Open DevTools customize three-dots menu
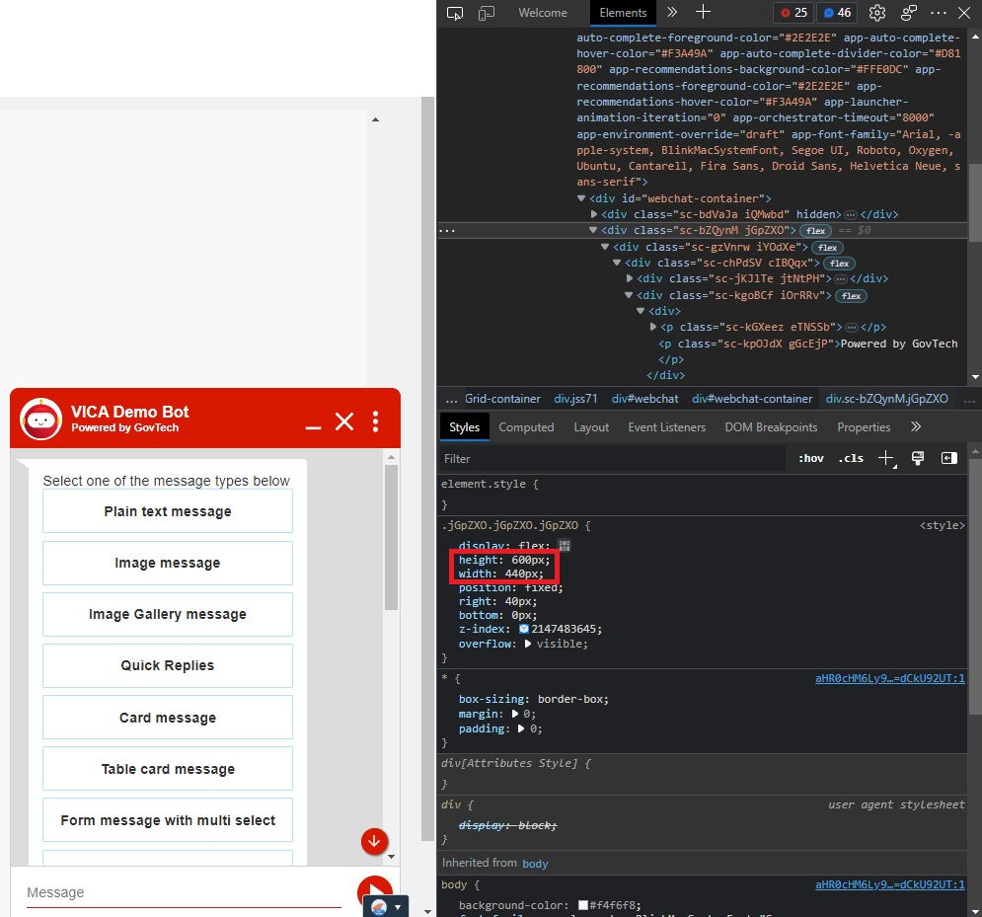This screenshot has height=917, width=982. 939,13
